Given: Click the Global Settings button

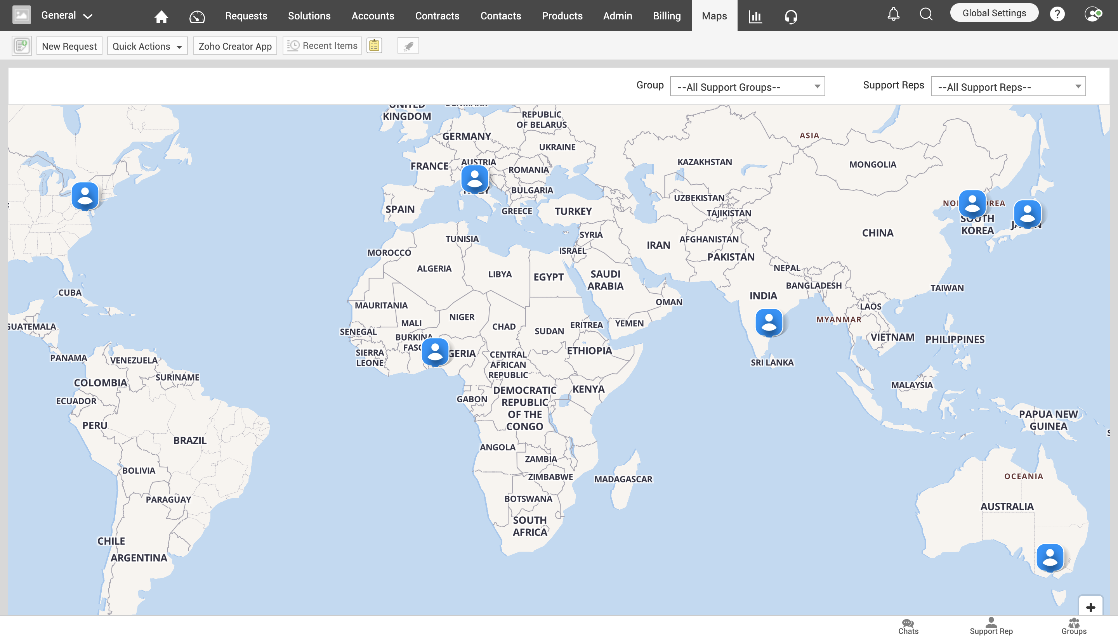Looking at the screenshot, I should point(994,13).
